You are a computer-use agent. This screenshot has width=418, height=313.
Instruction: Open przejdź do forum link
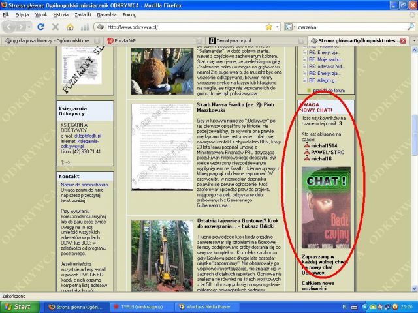[x=329, y=91]
